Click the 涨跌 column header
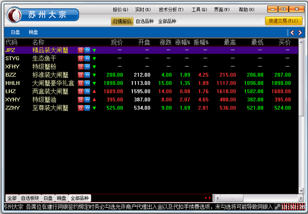 coord(165,42)
